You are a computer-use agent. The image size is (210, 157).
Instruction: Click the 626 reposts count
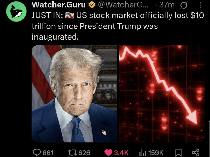point(84,153)
